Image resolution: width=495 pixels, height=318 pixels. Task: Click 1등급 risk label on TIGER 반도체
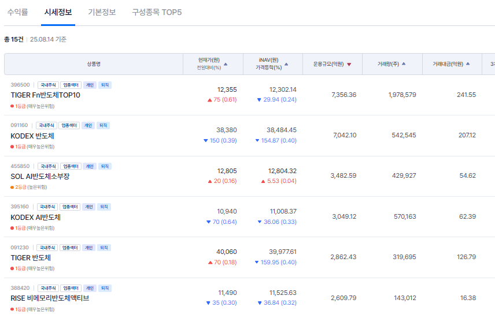tap(20, 268)
